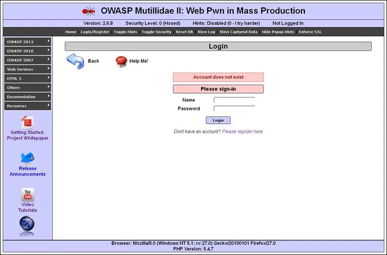This screenshot has height=255, width=387.
Task: Toggle Security level in the top bar
Action: (x=156, y=32)
